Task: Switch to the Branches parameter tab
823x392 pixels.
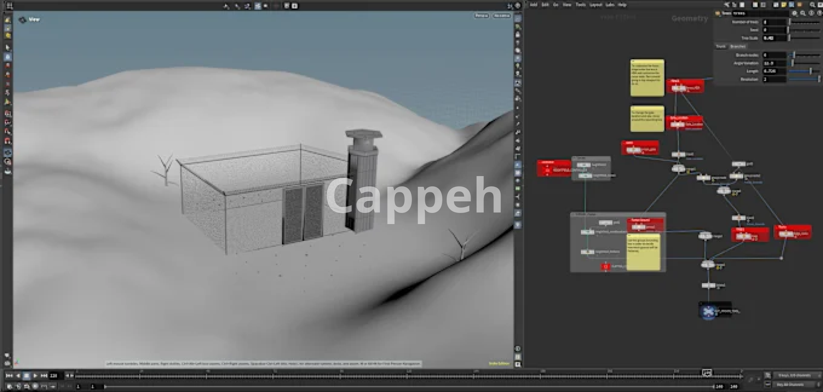Action: click(x=738, y=46)
